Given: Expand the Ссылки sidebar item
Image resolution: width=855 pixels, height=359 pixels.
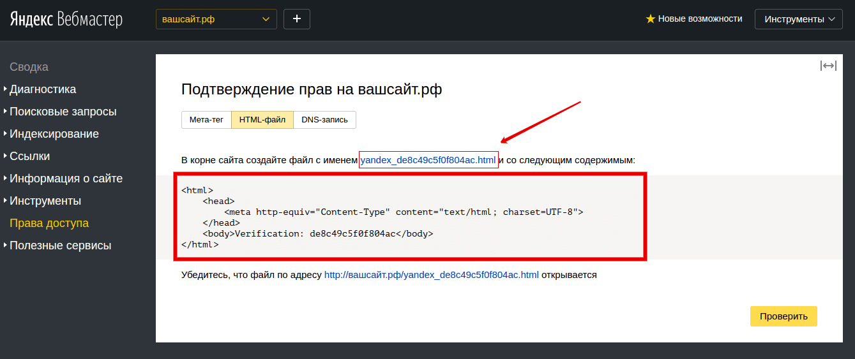Looking at the screenshot, I should (29, 156).
